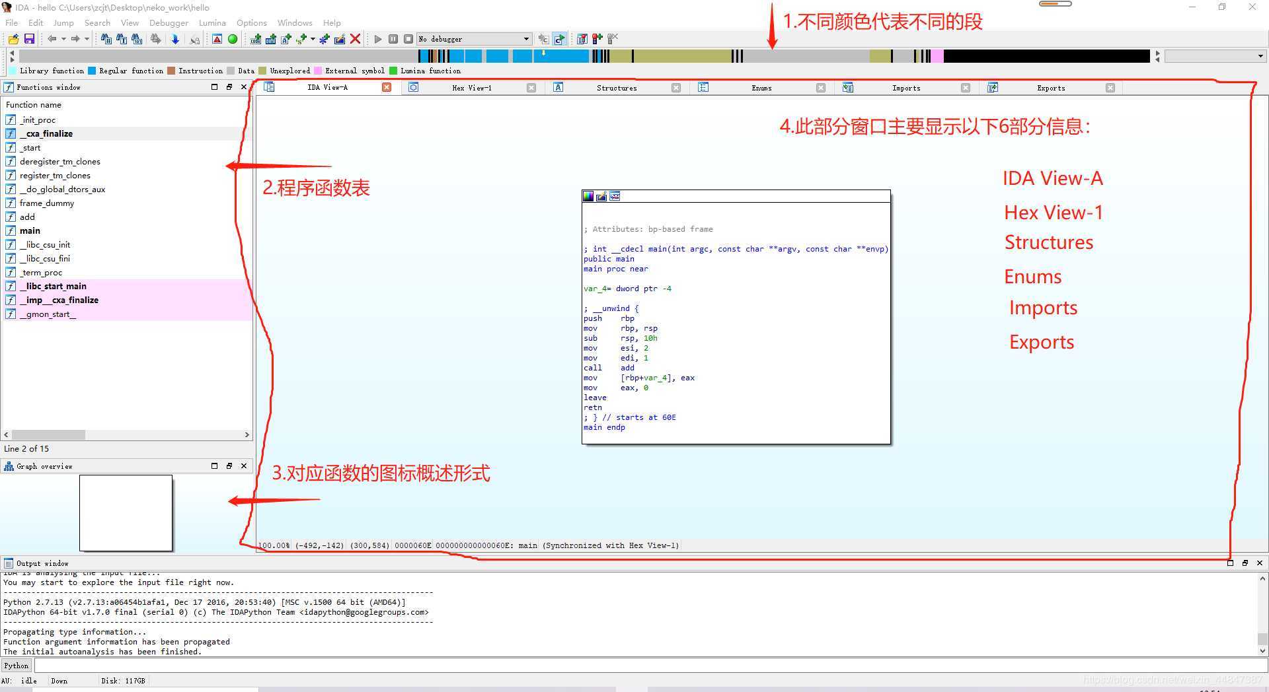Click the red X delete toolbar icon
Screen dimensions: 1269x692
(x=355, y=39)
